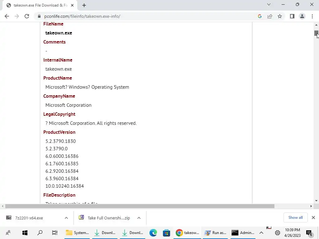Click the product version 6.3.9600.16384
The image size is (319, 239).
coord(62,179)
